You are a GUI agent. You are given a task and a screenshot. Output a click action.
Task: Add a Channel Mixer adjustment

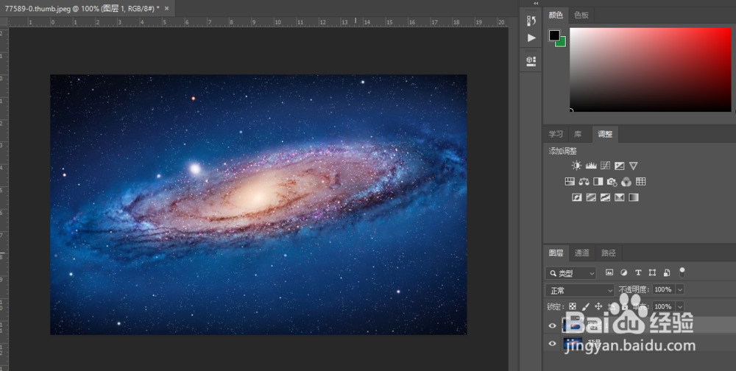pos(626,181)
